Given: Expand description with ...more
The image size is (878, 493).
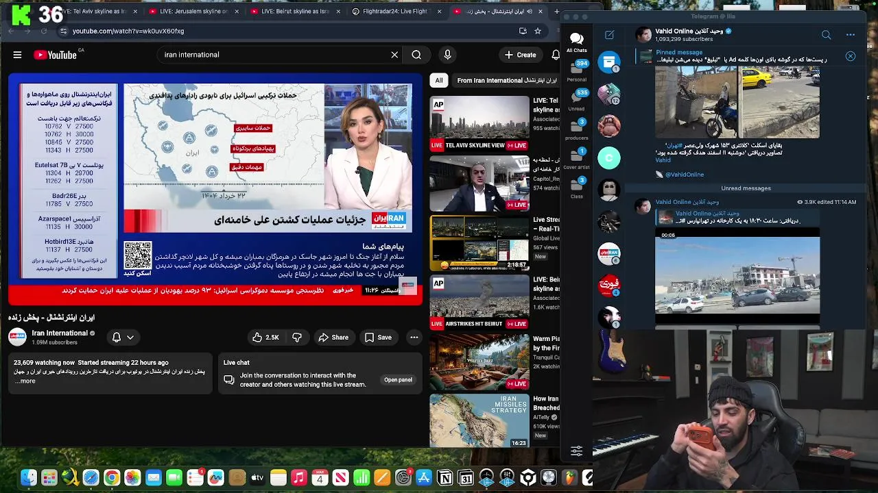Looking at the screenshot, I should coord(25,381).
